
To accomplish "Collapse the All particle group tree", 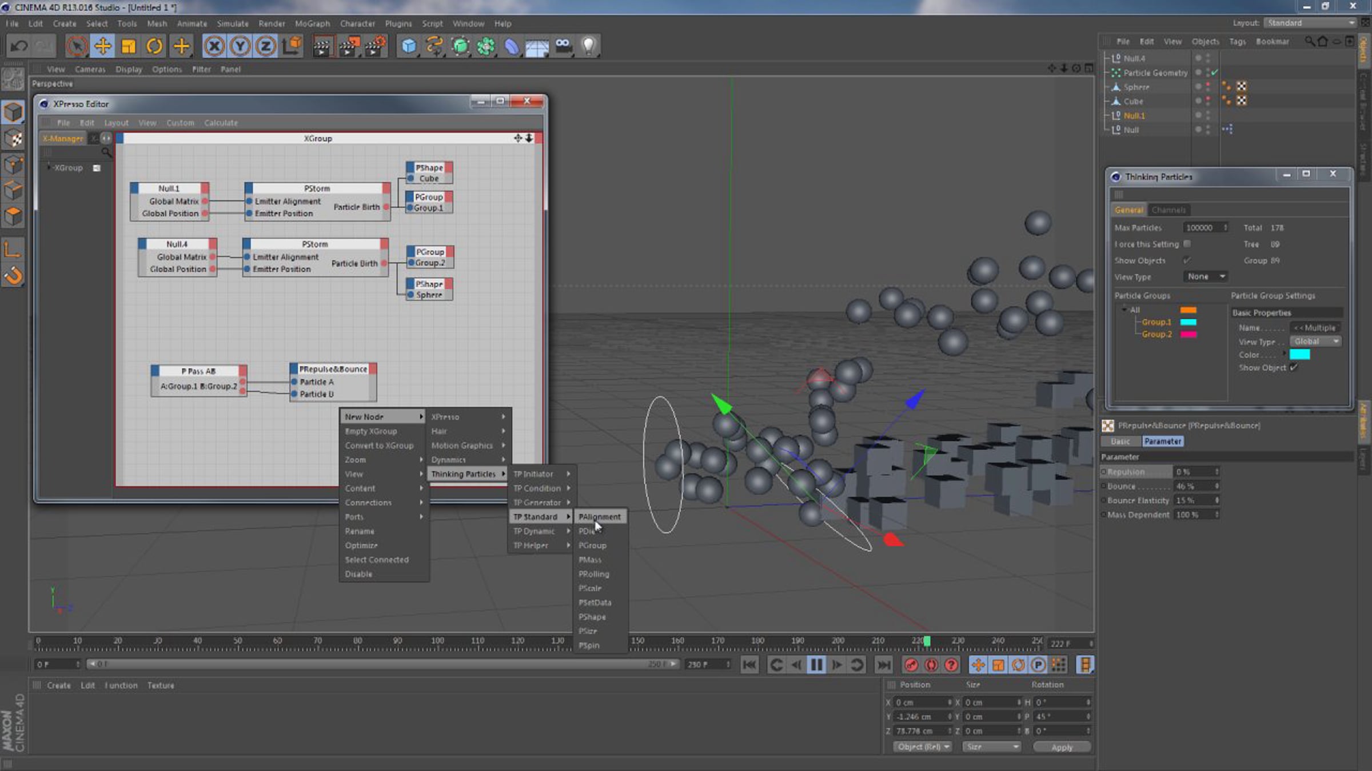I will [1124, 310].
